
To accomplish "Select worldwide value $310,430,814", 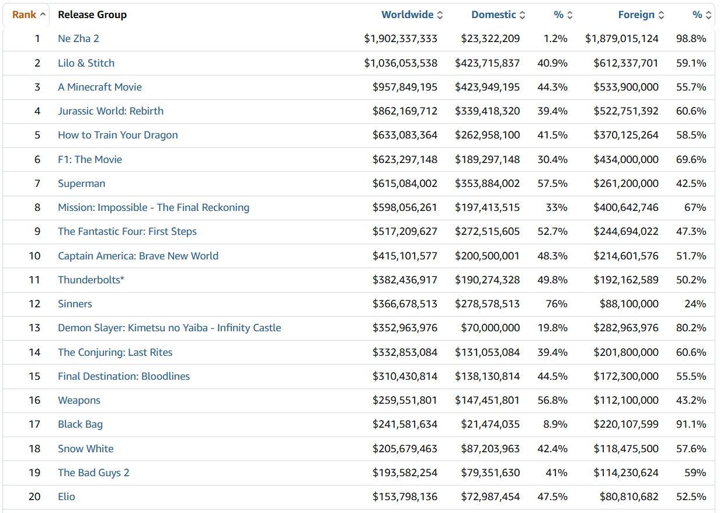I will pos(405,376).
